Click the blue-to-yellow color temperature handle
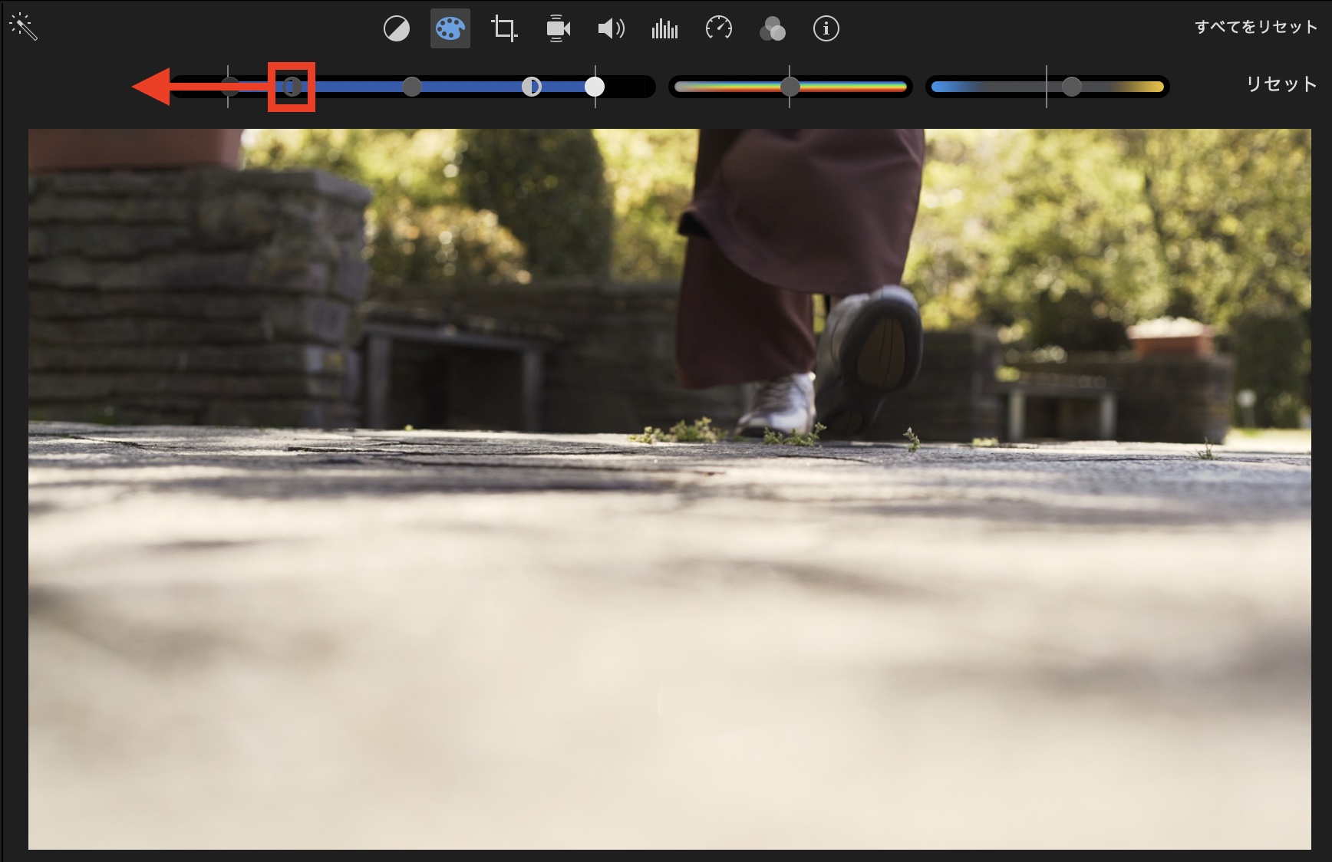 [1072, 87]
